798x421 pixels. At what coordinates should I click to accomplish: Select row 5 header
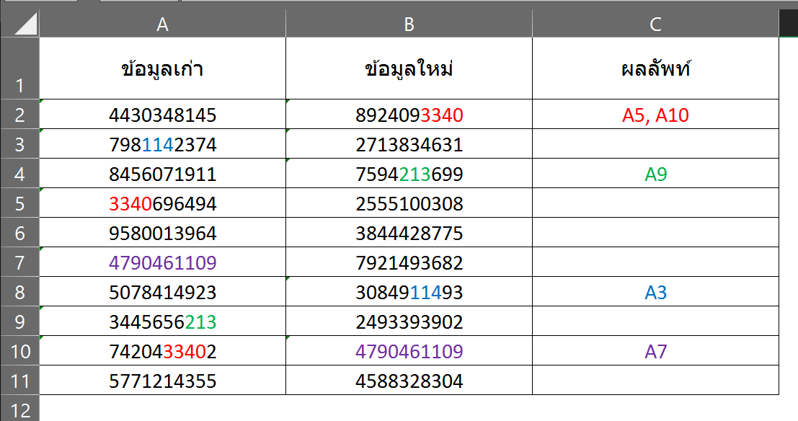(x=20, y=203)
